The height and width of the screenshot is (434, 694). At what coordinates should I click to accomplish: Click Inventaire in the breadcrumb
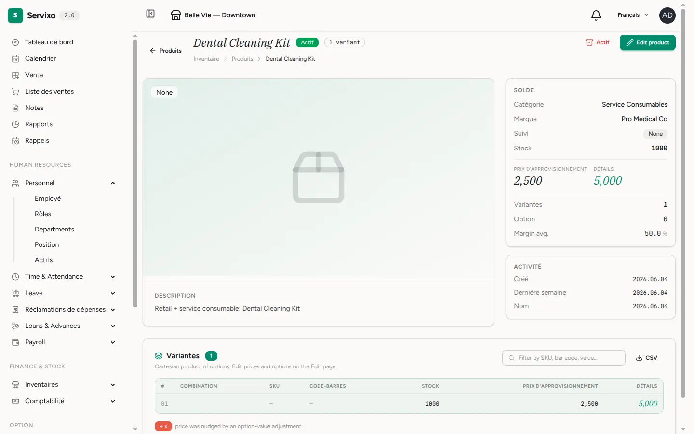pyautogui.click(x=206, y=59)
